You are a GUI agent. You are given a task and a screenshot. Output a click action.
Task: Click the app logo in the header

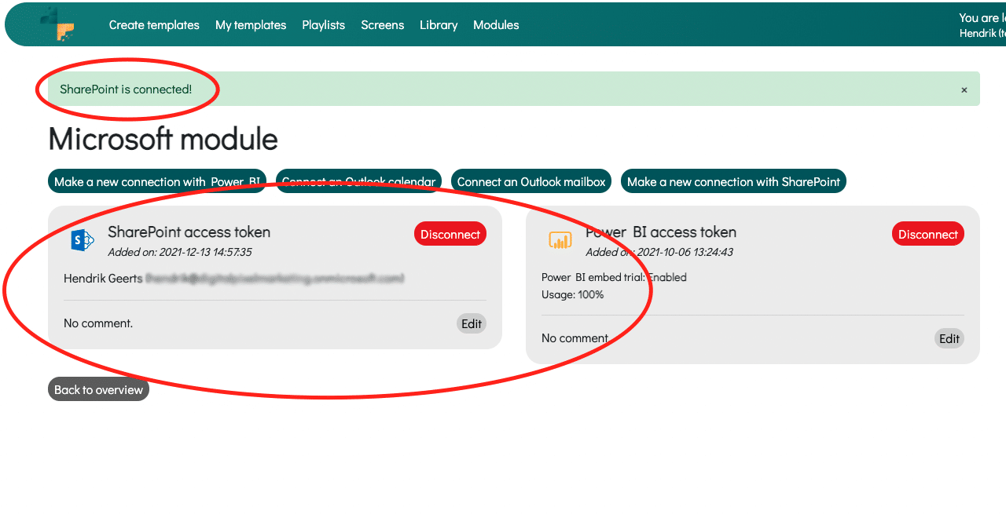tap(58, 24)
